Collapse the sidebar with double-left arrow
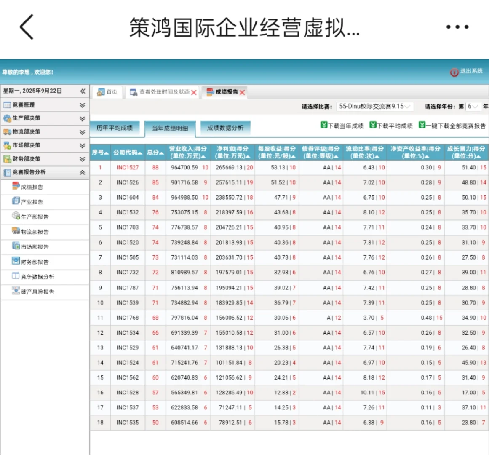The image size is (489, 455). tap(82, 91)
